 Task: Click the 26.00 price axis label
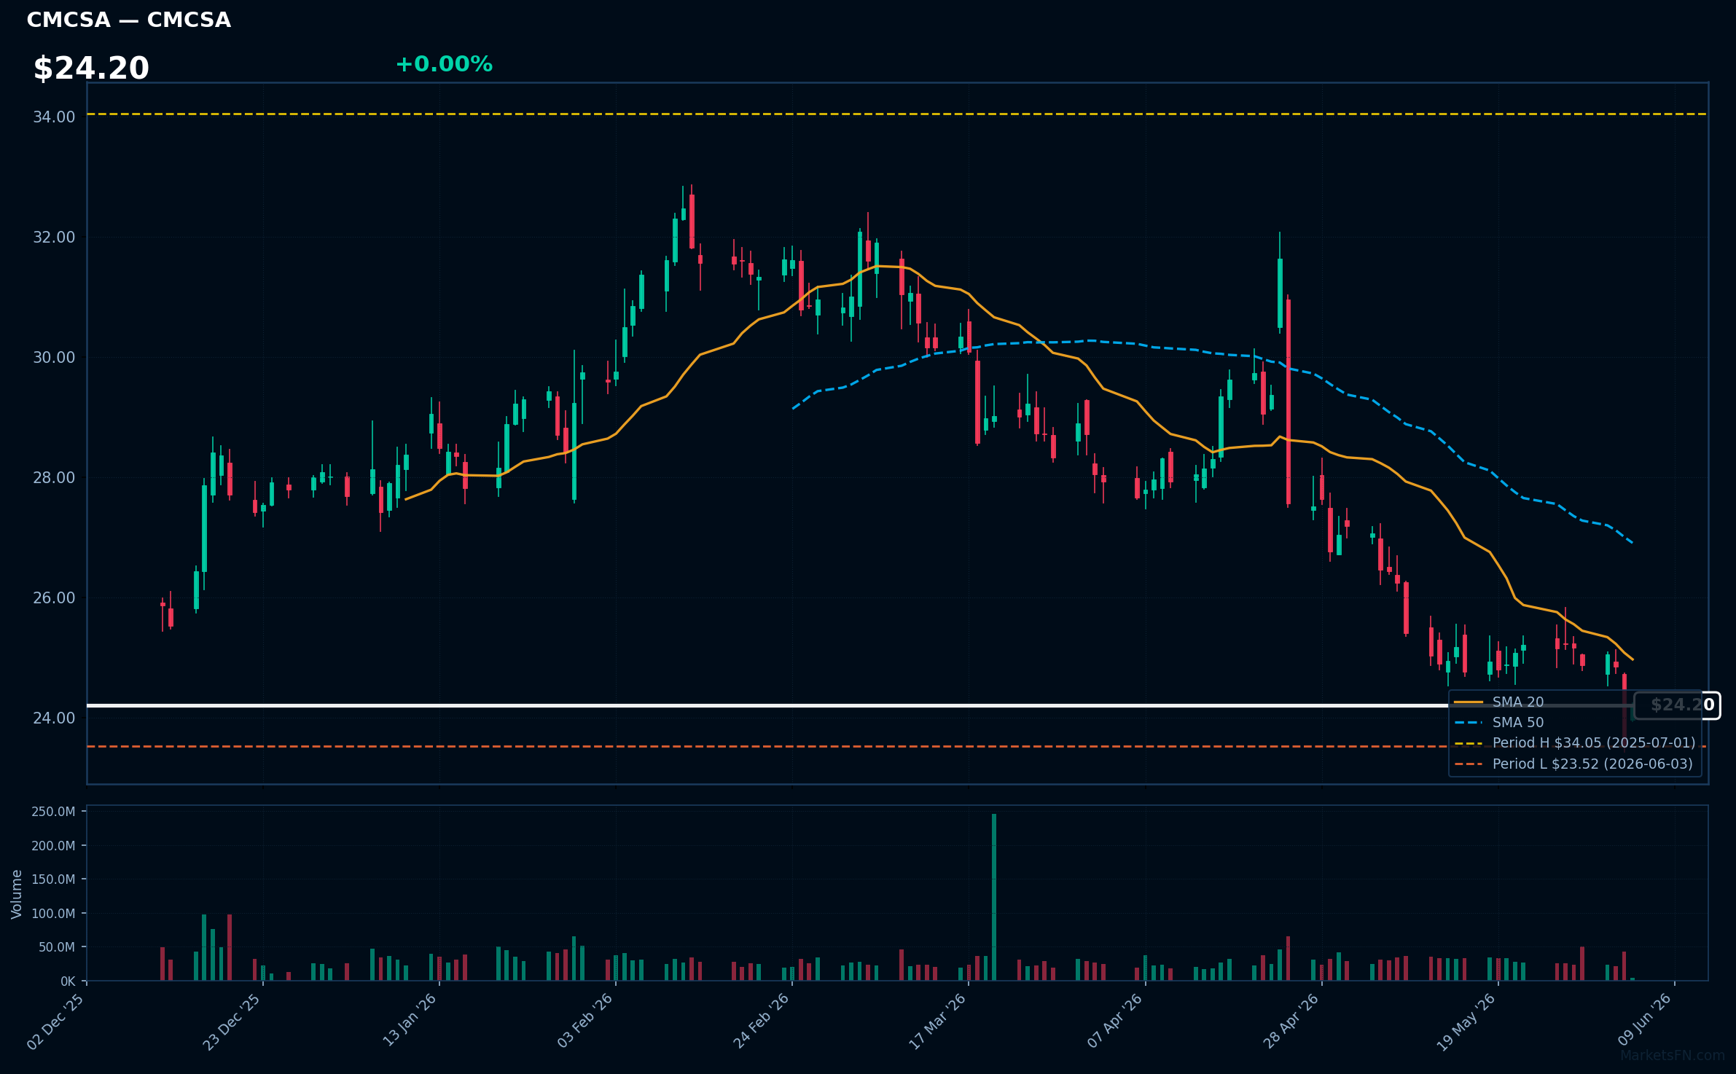click(x=54, y=597)
